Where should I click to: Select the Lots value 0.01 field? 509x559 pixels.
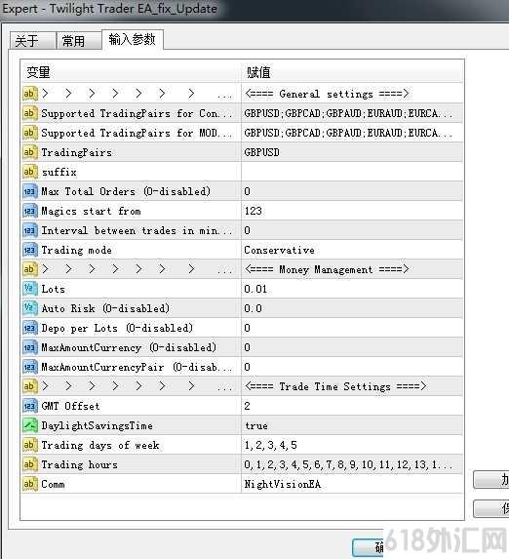352,289
